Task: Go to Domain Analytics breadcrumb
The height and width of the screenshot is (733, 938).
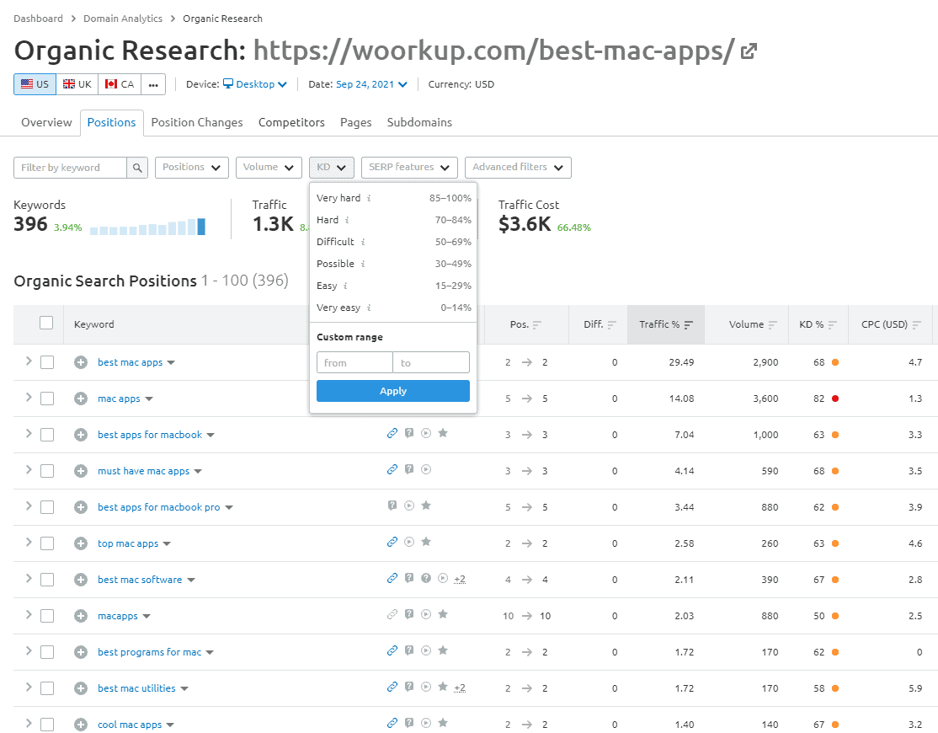Action: point(123,19)
